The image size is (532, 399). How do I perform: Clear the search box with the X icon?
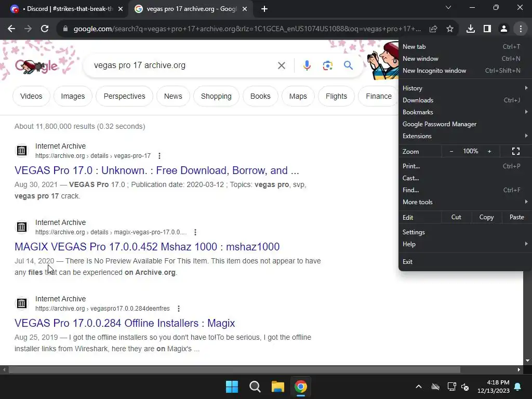(282, 65)
